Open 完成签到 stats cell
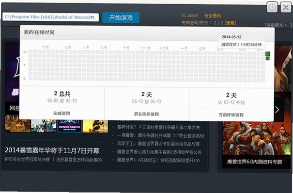Image resolution: width=293 pixels, height=193 pixels. (62, 113)
